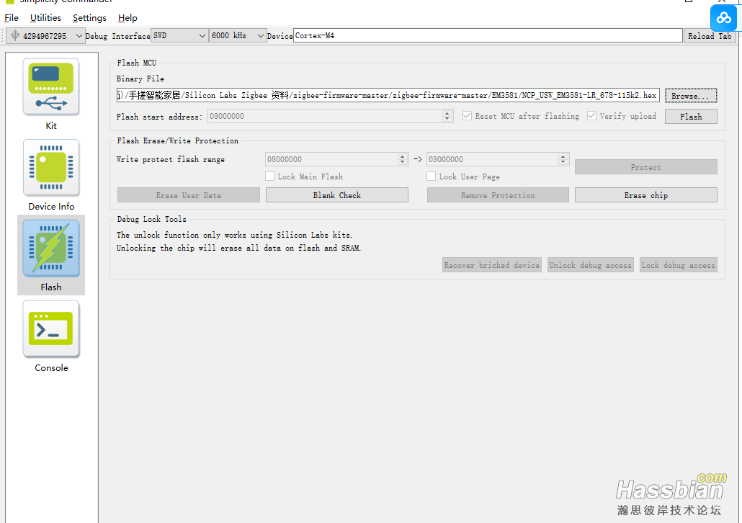Click the 'Flash MCU' group title
The image size is (742, 523).
click(x=137, y=63)
